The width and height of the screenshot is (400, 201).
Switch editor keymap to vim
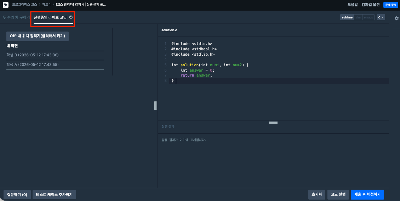click(358, 17)
